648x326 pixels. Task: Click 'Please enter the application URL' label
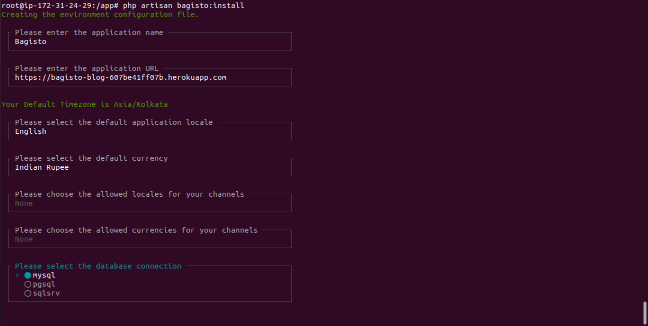click(x=87, y=68)
